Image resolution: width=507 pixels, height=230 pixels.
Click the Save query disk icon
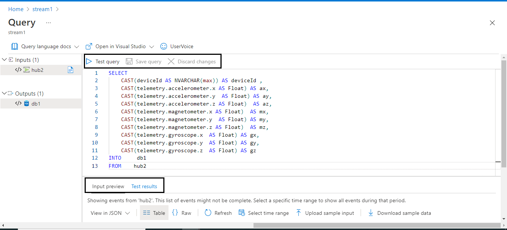click(x=129, y=61)
